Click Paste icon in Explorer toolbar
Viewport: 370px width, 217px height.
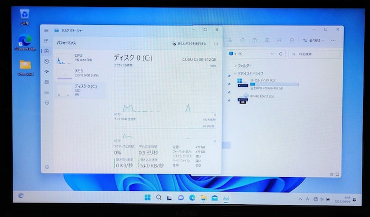254,41
